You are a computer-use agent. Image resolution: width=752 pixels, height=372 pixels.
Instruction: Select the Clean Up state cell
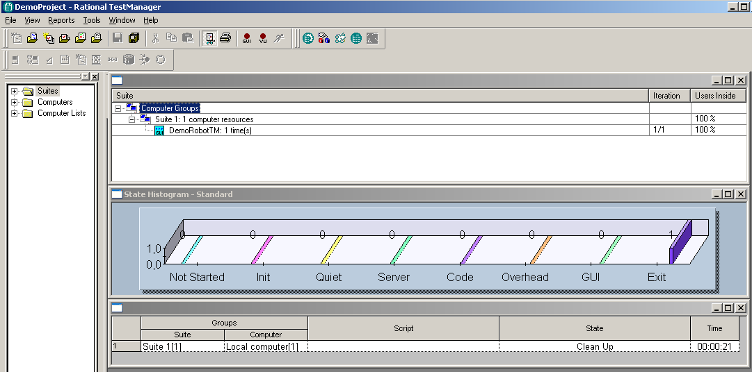click(594, 346)
